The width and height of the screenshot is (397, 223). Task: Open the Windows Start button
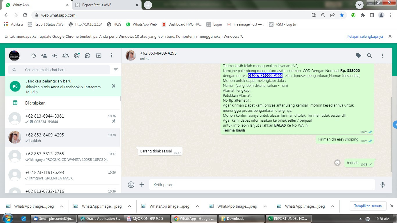[x=8, y=218]
